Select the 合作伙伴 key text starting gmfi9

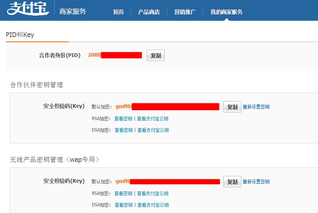(x=167, y=106)
